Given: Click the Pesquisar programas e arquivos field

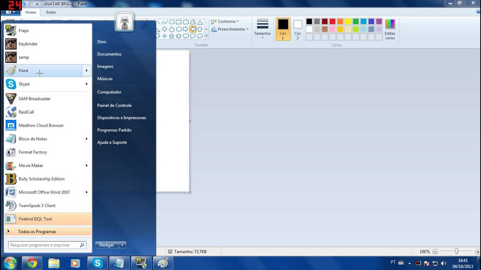Looking at the screenshot, I should (x=47, y=245).
